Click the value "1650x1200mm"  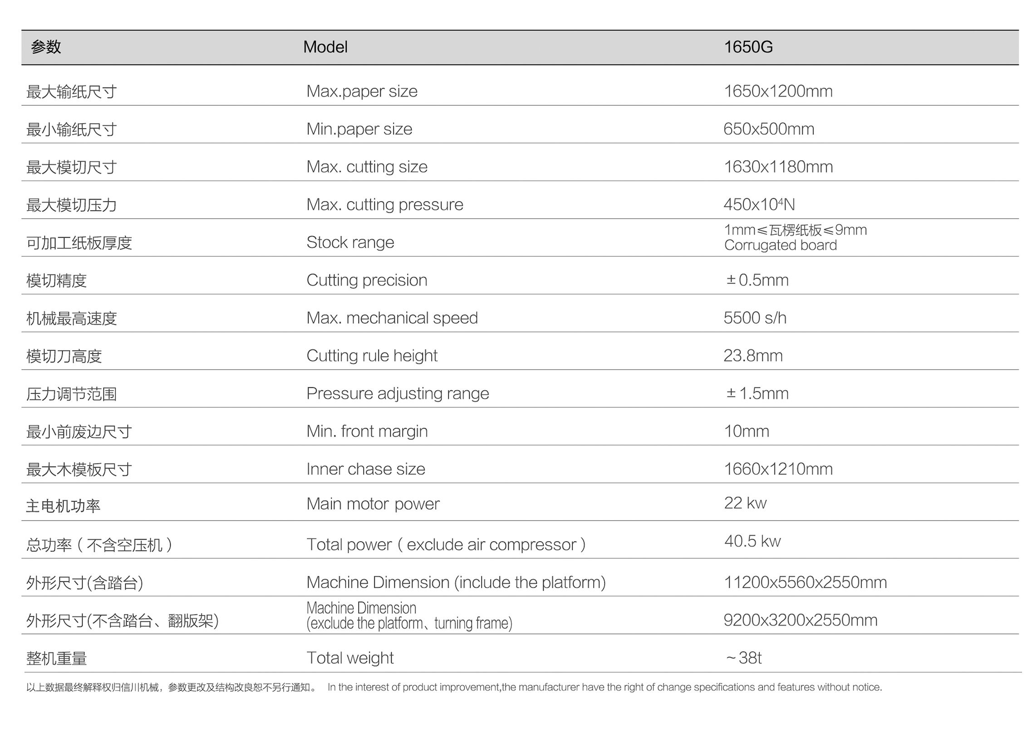(x=778, y=91)
